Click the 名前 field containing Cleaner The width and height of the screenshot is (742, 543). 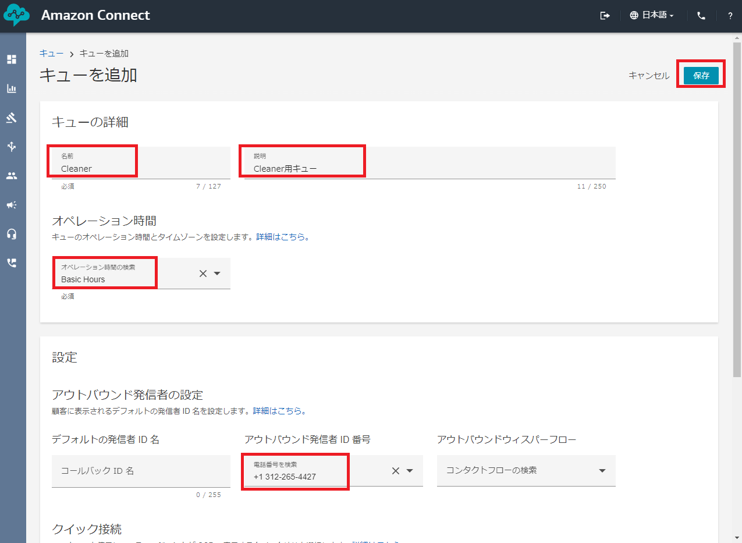click(141, 162)
